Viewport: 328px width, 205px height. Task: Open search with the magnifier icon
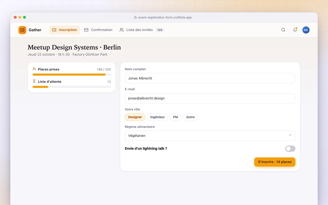pos(283,30)
